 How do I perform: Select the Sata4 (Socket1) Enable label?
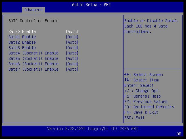click(x=34, y=53)
